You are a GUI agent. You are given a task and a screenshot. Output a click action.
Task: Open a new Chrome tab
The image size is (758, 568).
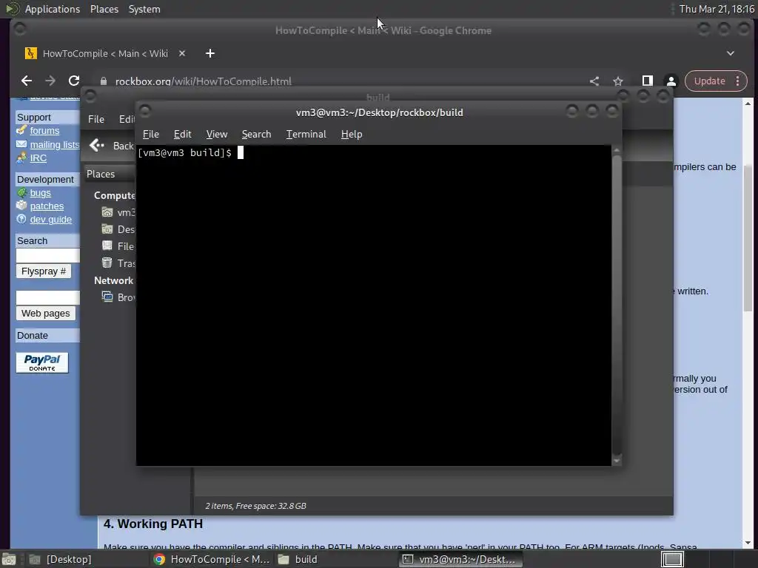pos(209,53)
